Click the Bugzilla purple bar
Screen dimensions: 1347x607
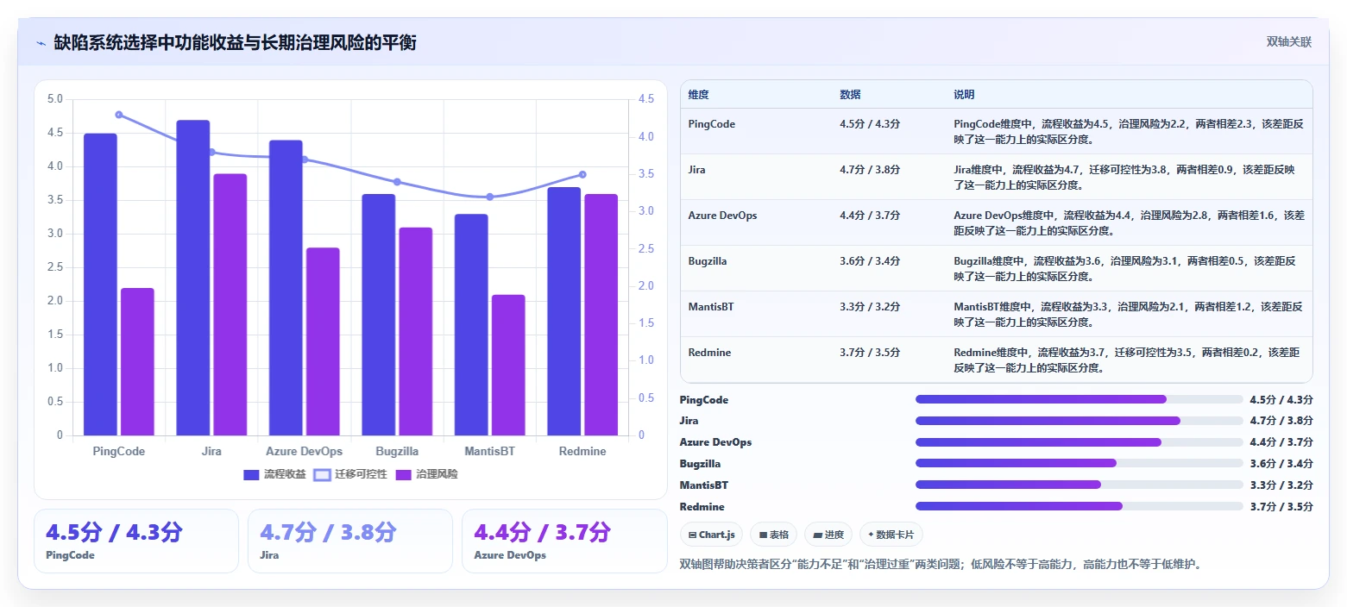416,331
